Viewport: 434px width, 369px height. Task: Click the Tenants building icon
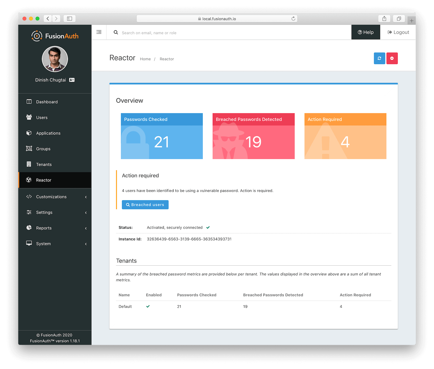click(29, 164)
